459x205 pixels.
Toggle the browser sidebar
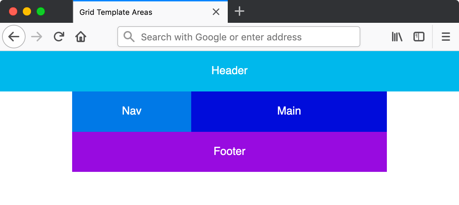[419, 37]
